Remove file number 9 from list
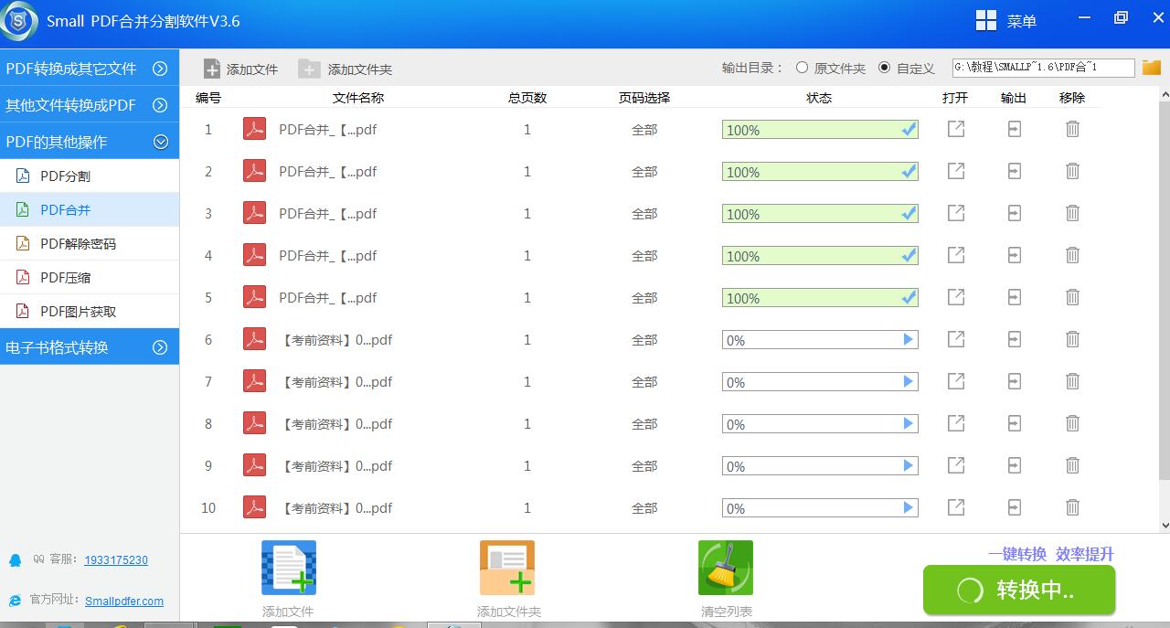 tap(1072, 465)
